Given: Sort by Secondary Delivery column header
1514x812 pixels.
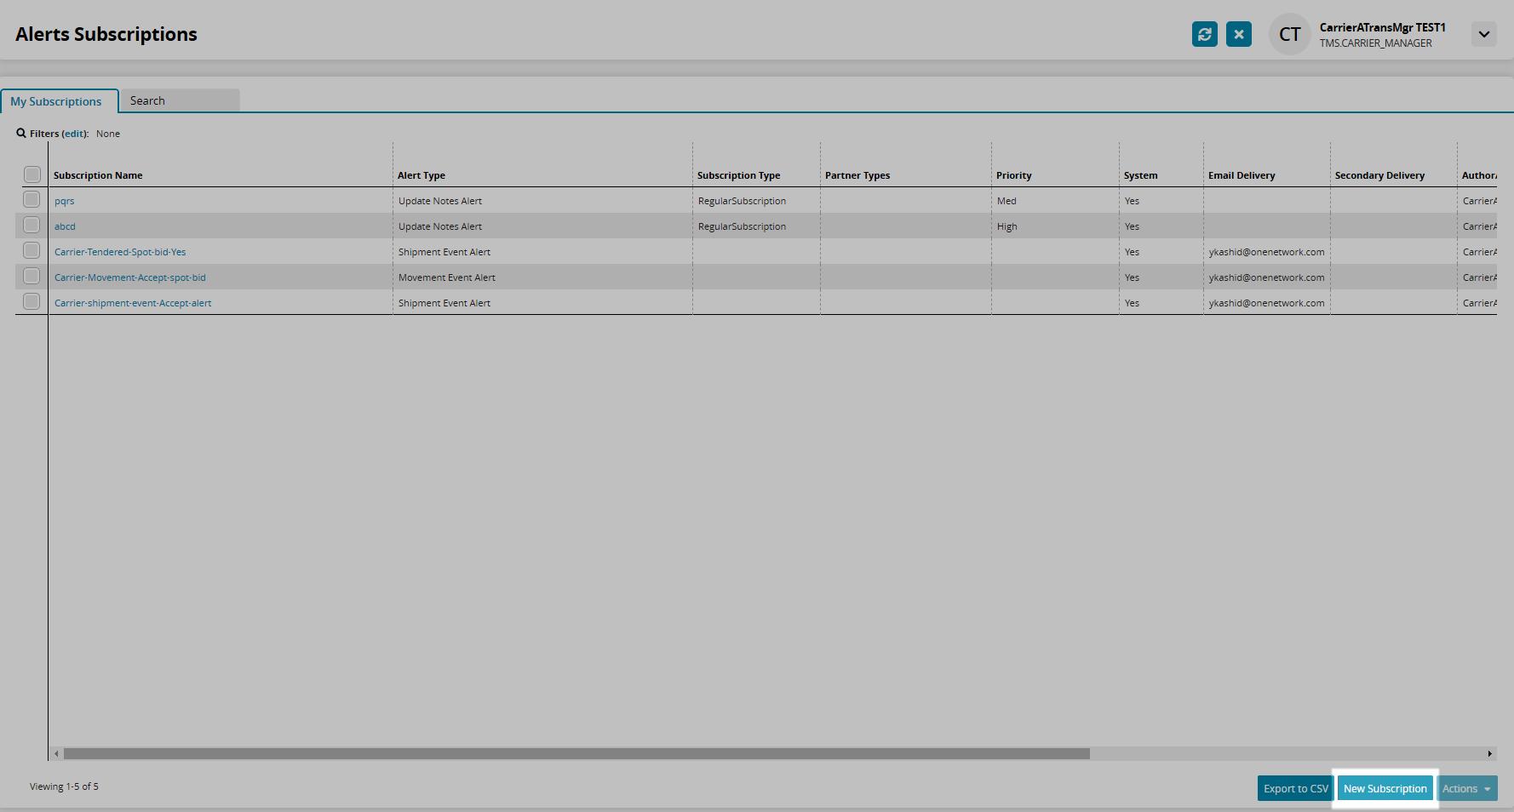Looking at the screenshot, I should (x=1379, y=175).
